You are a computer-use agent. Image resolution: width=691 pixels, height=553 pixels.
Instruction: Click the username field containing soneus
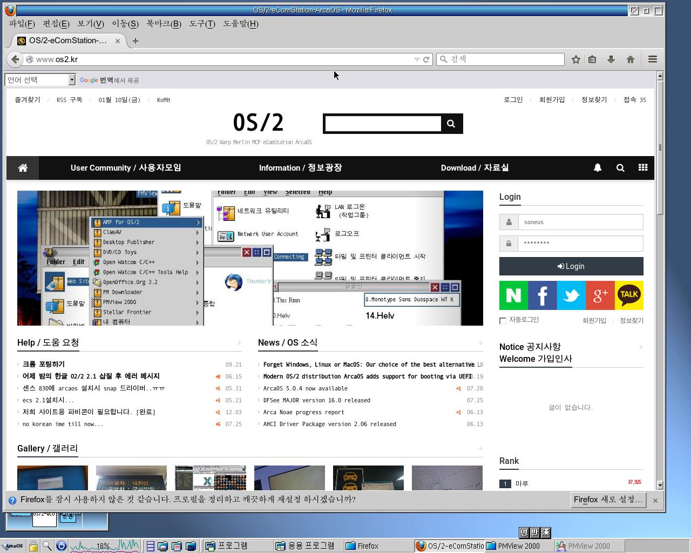point(580,222)
